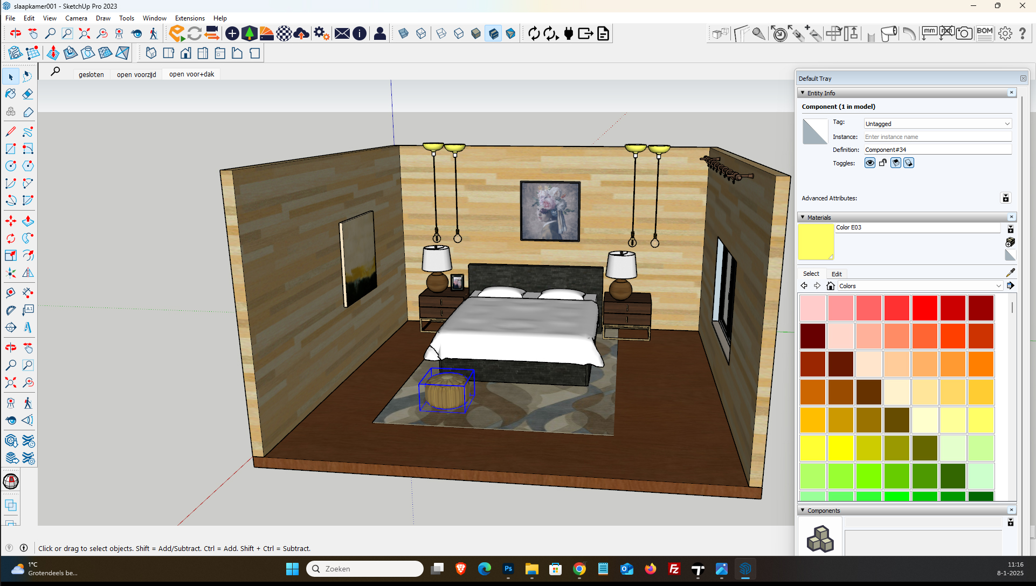Viewport: 1036px width, 586px height.
Task: Collapse the Entity Info panel
Action: click(x=803, y=93)
